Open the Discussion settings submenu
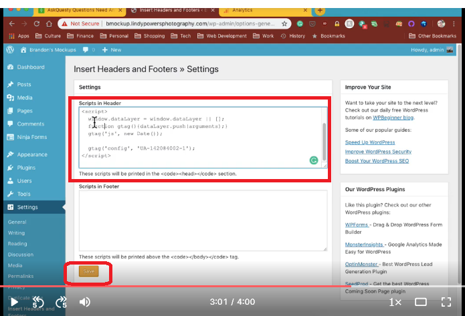This screenshot has height=316, width=465. click(21, 255)
